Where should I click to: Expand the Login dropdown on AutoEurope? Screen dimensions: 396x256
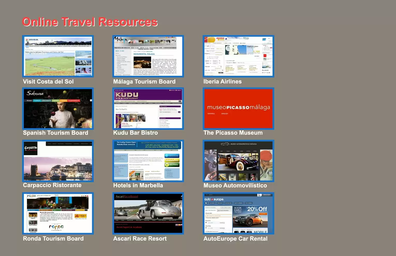210,195
